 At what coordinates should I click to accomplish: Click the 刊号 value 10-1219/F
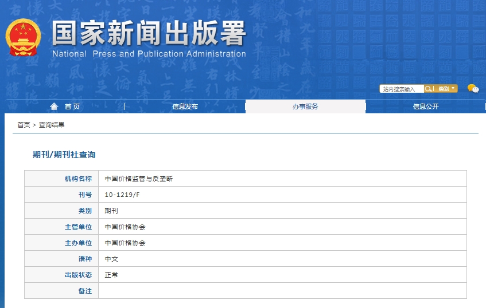[121, 195]
